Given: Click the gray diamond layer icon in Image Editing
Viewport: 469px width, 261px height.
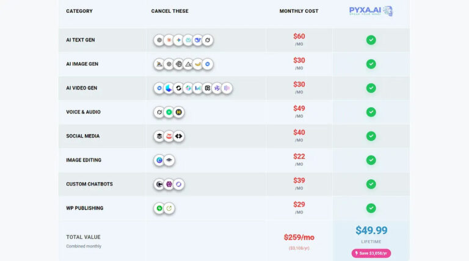Looking at the screenshot, I should click(x=169, y=160).
